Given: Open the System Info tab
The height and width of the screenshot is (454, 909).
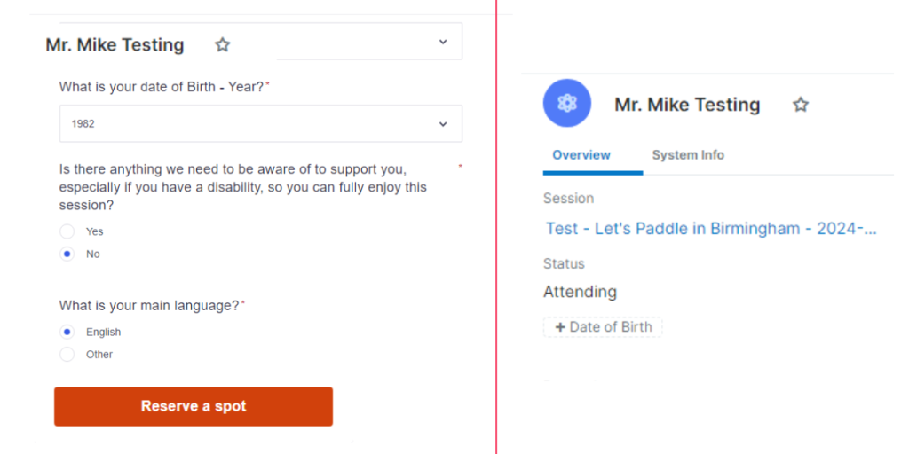Looking at the screenshot, I should click(688, 155).
